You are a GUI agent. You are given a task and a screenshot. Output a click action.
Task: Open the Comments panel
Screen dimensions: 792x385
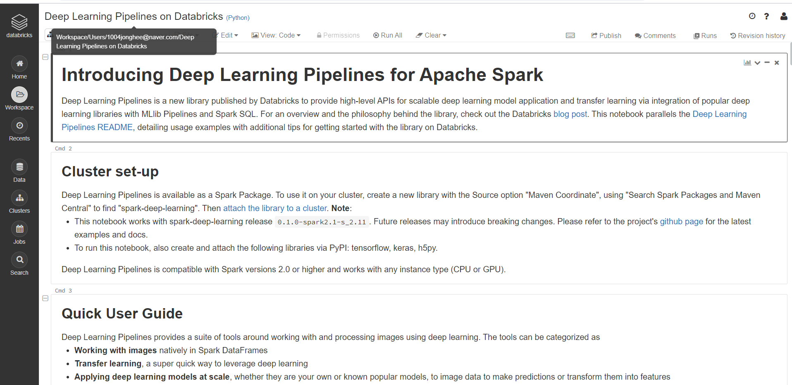pos(655,36)
